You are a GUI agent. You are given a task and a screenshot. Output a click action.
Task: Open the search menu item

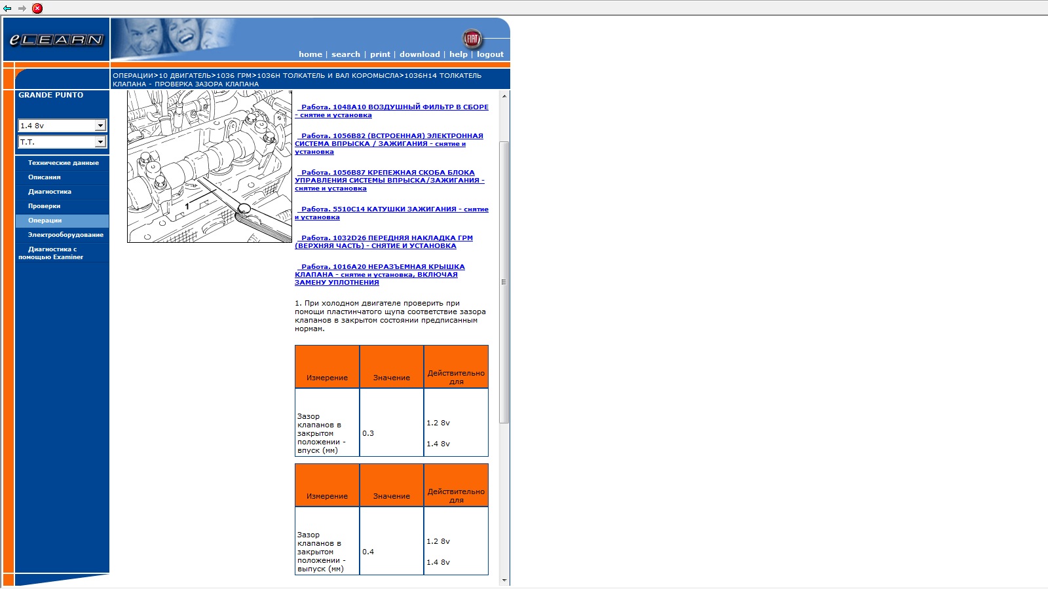[x=345, y=54]
